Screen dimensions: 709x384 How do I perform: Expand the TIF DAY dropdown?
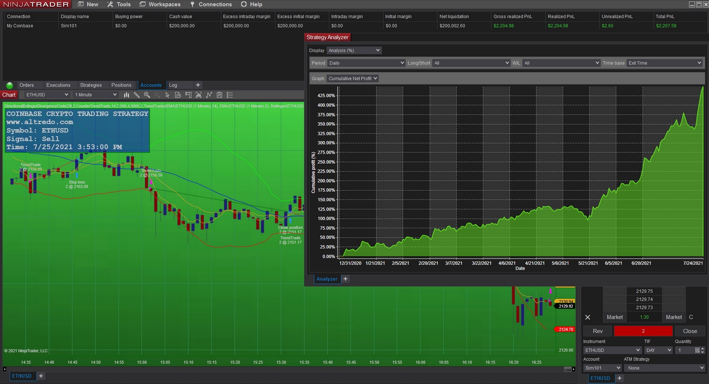tap(658, 350)
